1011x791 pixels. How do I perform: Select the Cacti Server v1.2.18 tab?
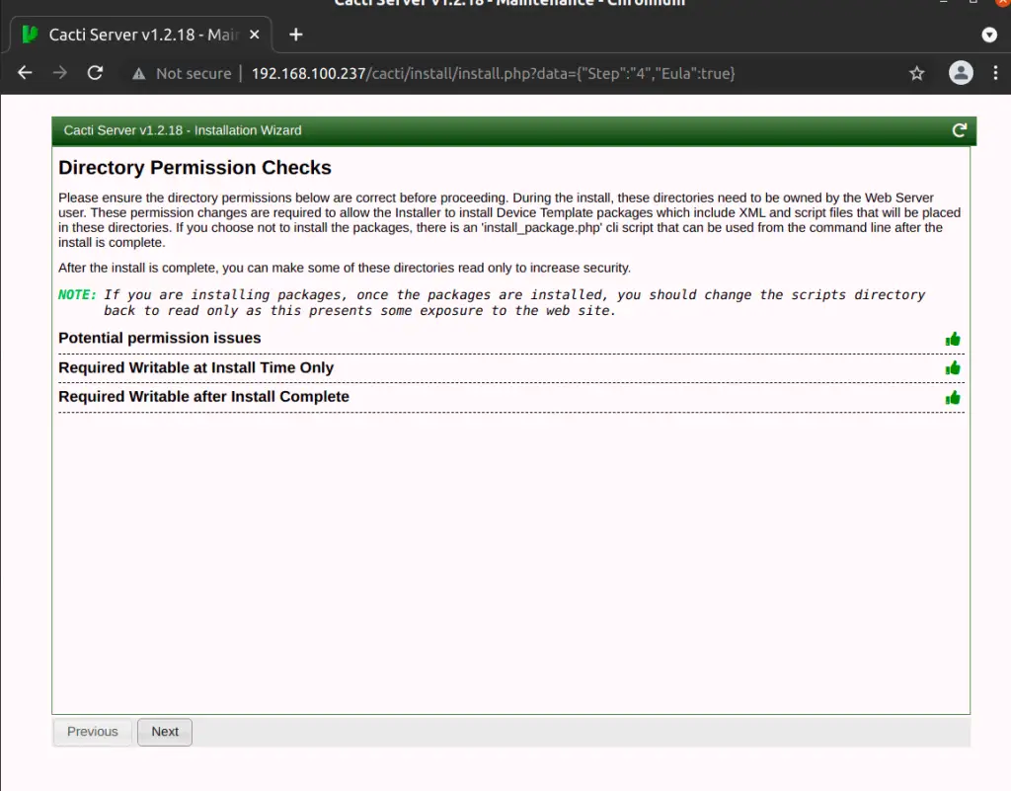[x=128, y=33]
